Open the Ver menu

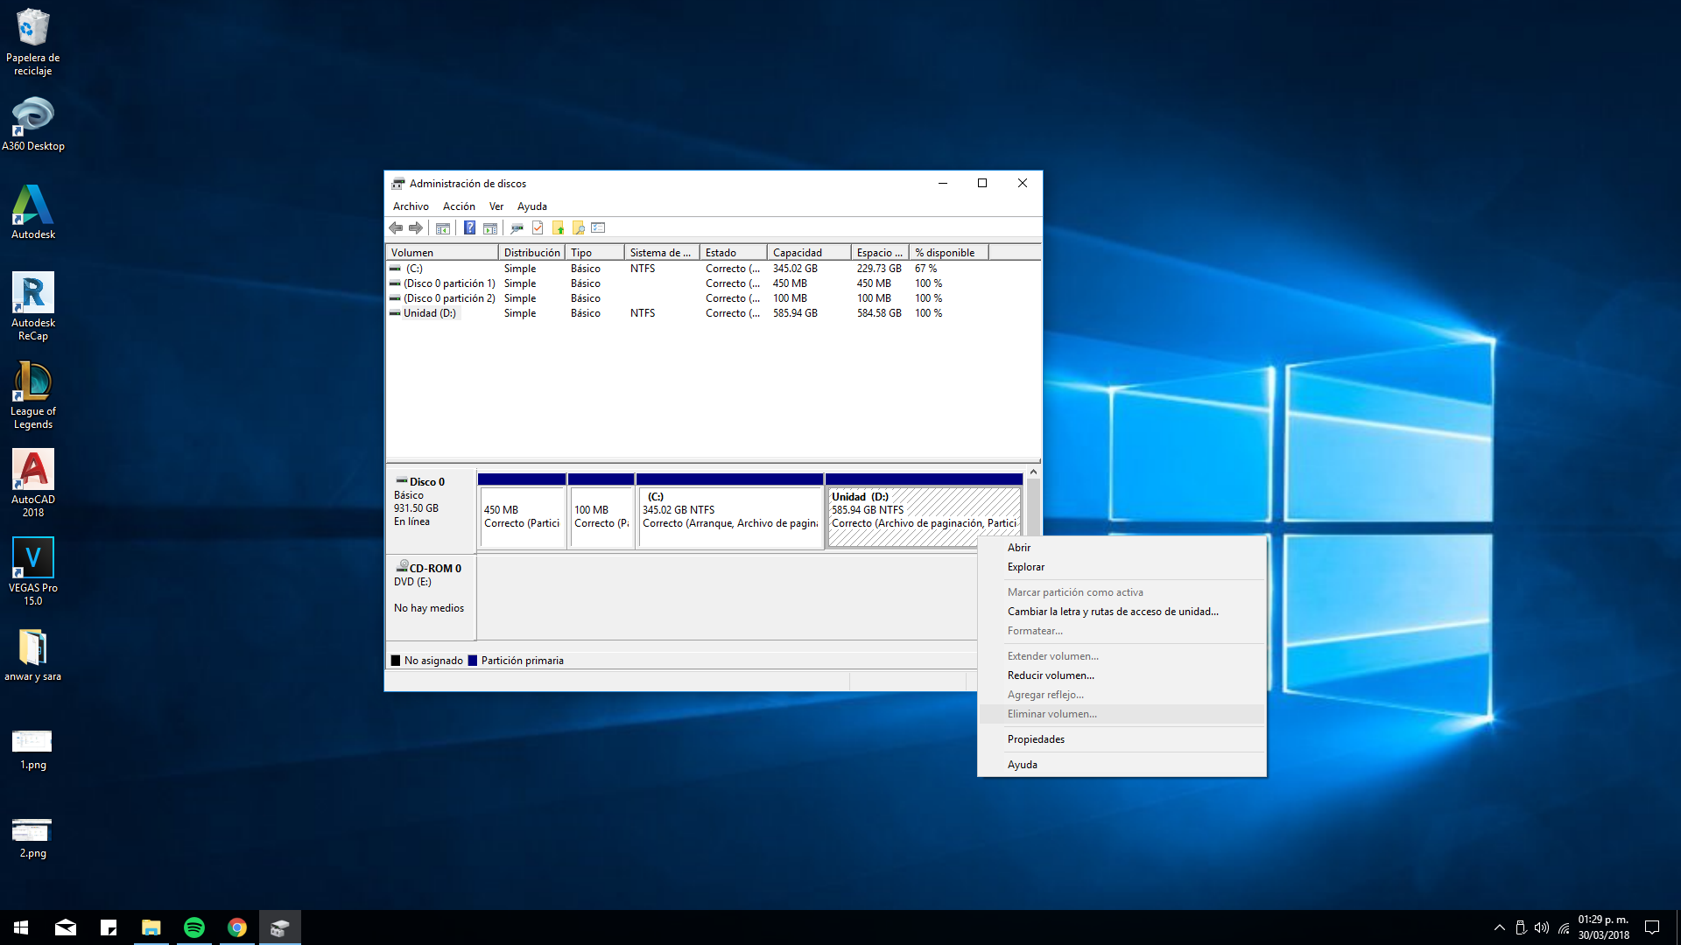pyautogui.click(x=496, y=206)
